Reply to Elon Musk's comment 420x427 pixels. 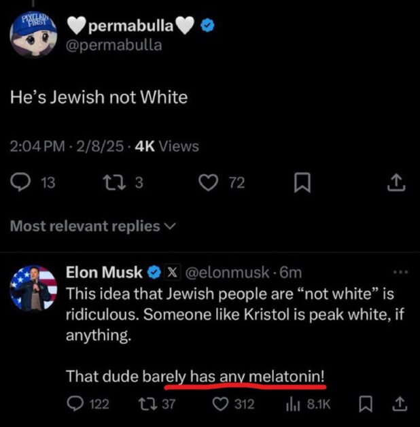pos(76,404)
